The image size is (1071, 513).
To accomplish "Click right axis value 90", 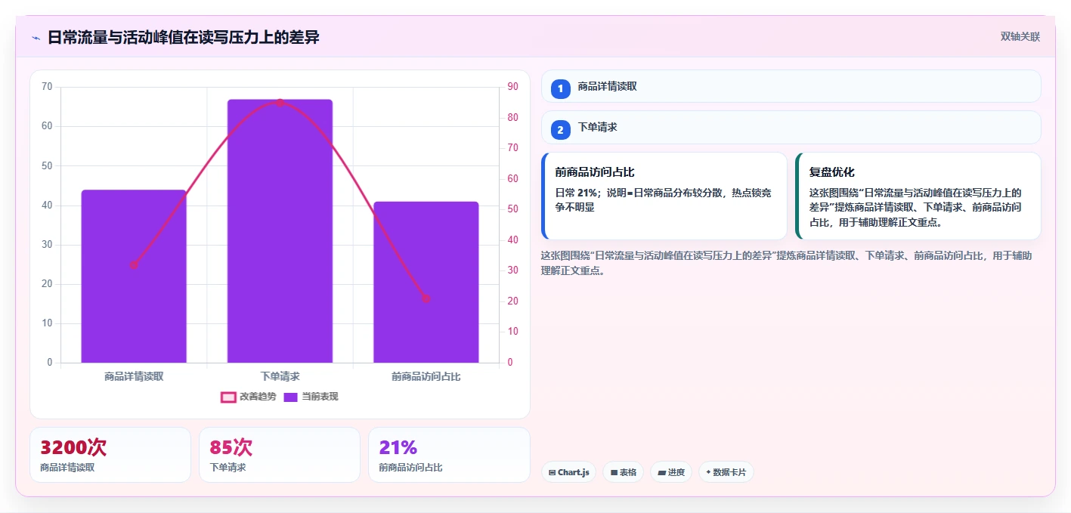I will 512,87.
